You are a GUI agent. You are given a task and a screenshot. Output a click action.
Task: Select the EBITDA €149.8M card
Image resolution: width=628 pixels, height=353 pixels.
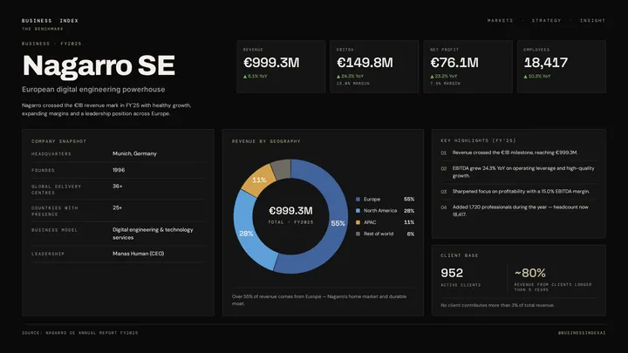[374, 66]
